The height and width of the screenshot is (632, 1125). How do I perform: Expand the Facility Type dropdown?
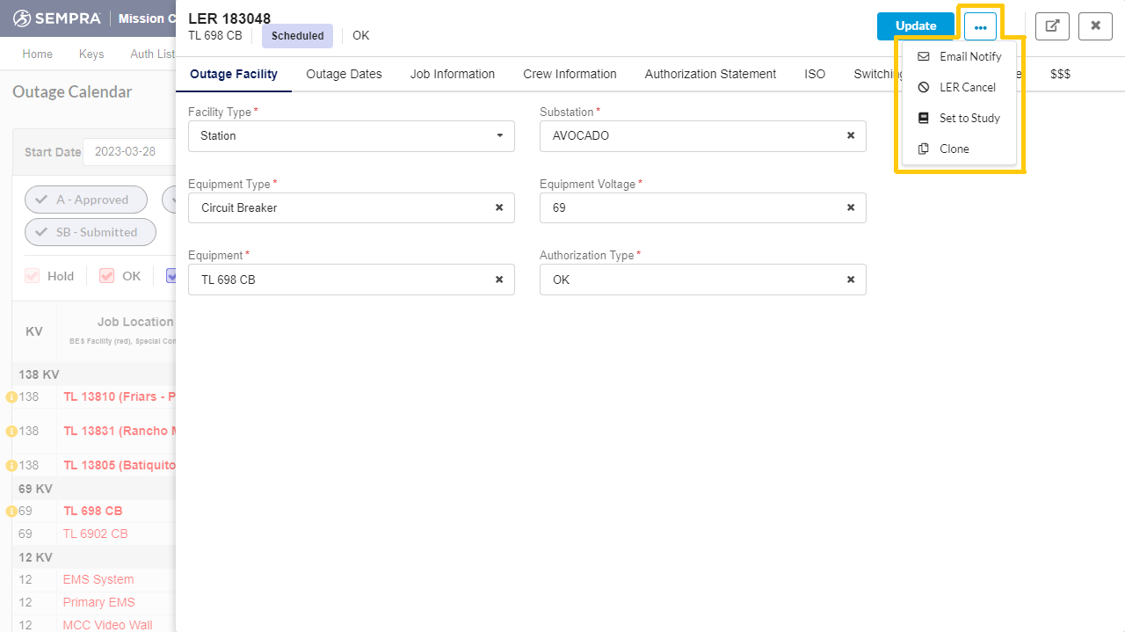point(499,136)
